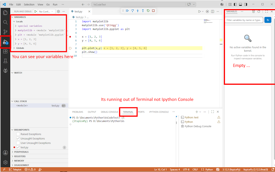
Task: Open the Customize Layout icon
Action: pyautogui.click(x=230, y=4)
